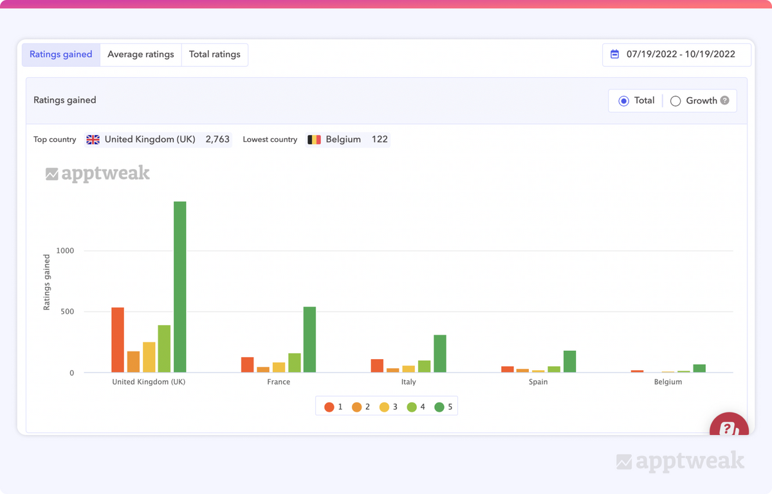Open the Average ratings tab
772x494 pixels.
click(x=141, y=55)
